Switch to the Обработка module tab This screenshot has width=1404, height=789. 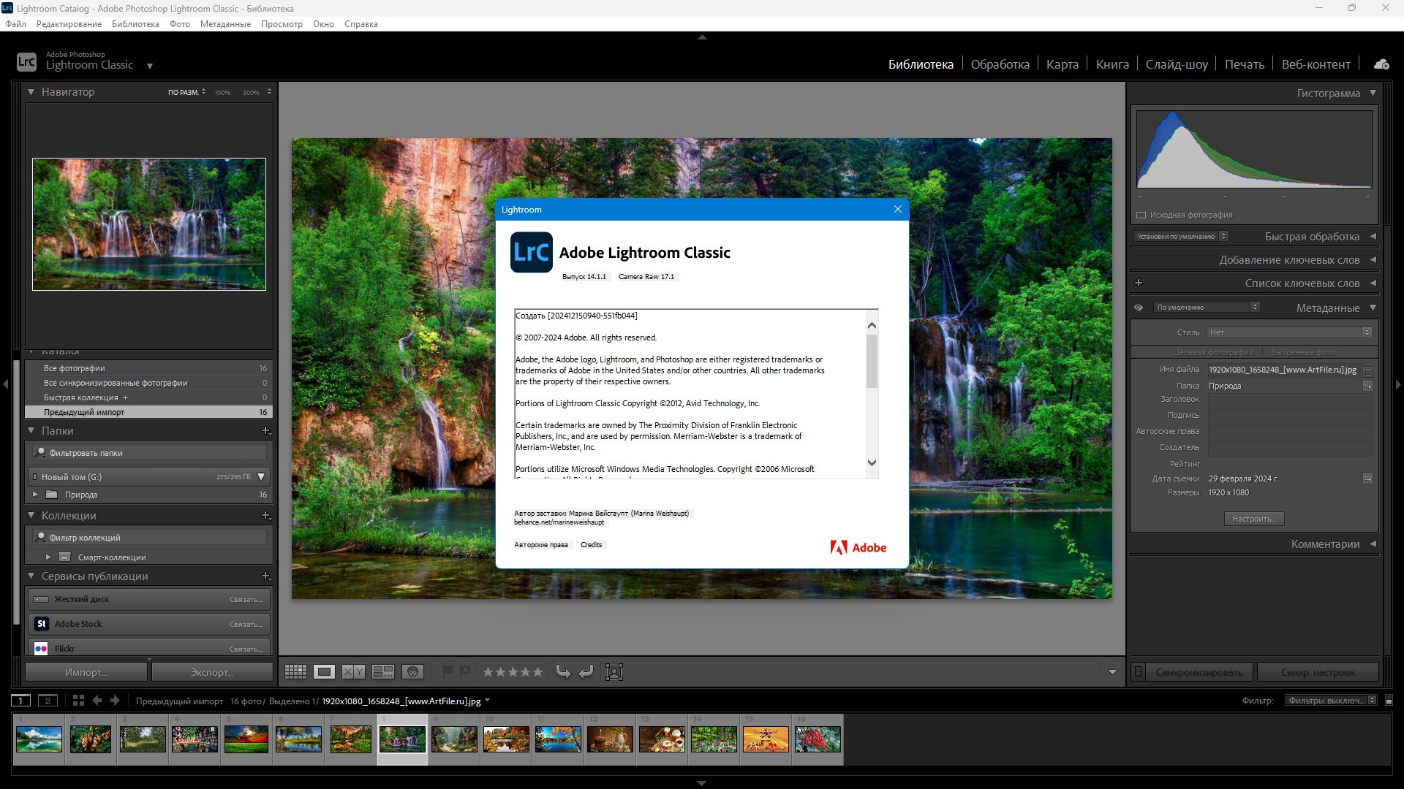click(1000, 64)
